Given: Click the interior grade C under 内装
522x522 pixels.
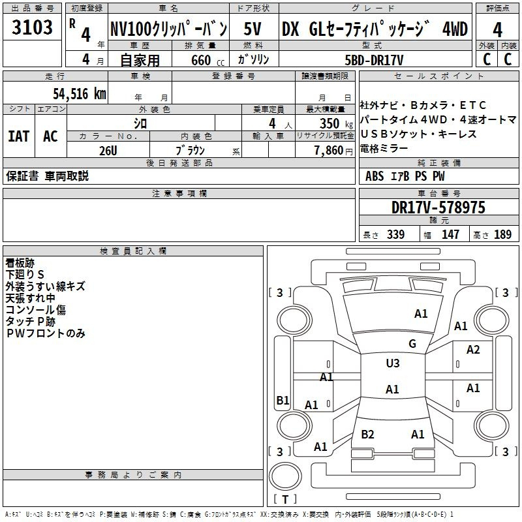Looking at the screenshot, I should pos(508,59).
